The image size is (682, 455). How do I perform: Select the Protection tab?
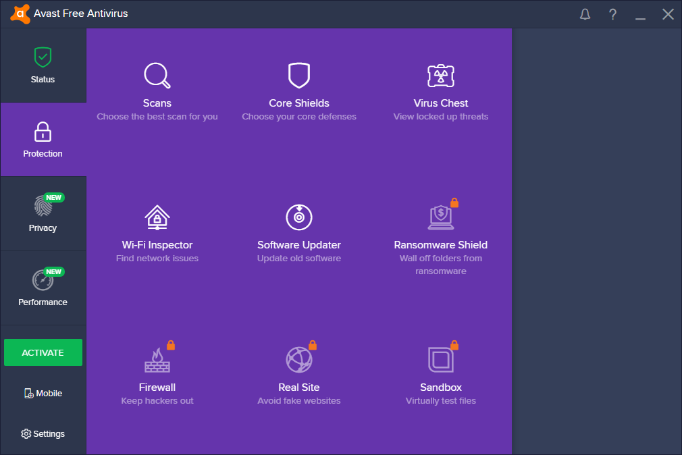click(43, 140)
